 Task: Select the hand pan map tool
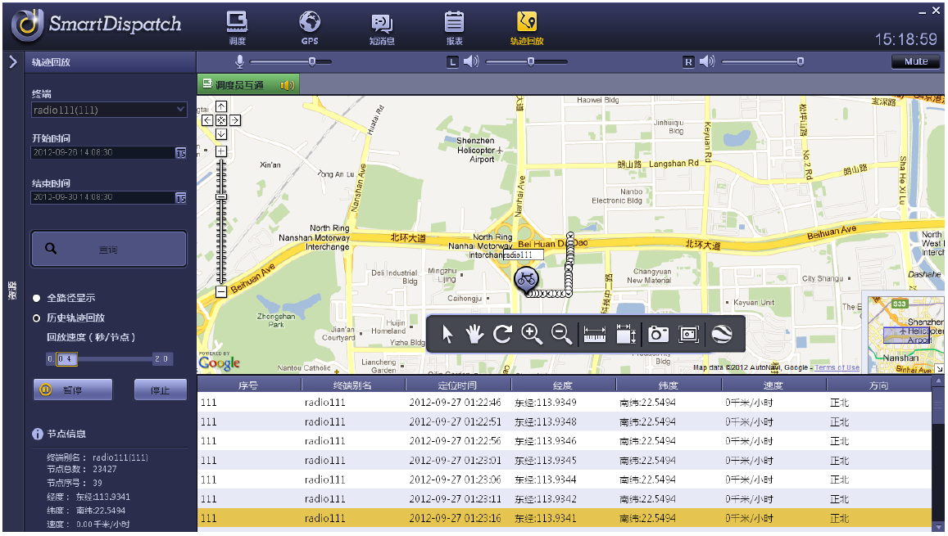[474, 334]
